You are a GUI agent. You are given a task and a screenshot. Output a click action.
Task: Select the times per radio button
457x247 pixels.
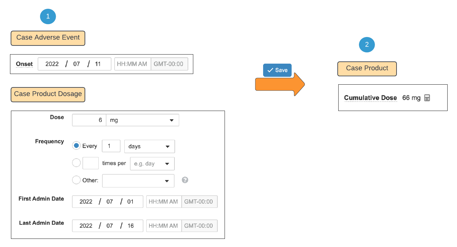[76, 163]
